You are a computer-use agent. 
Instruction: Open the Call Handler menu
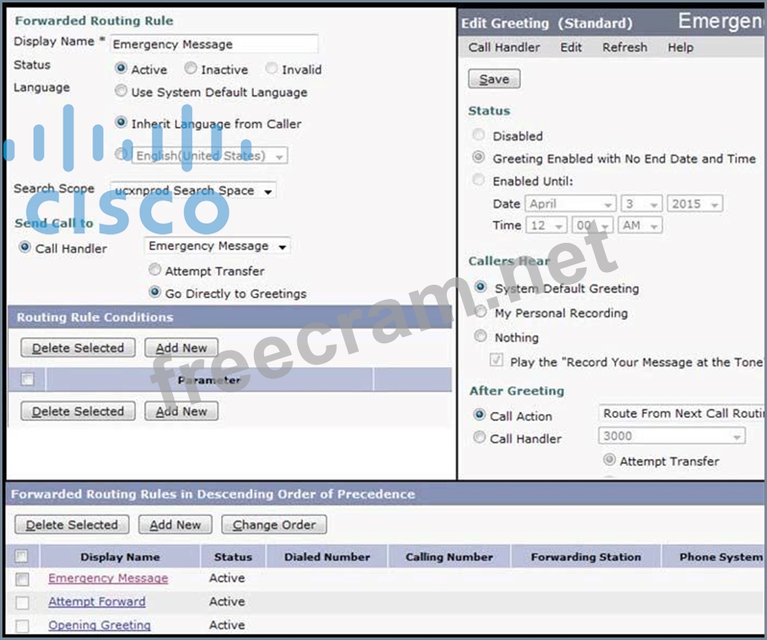tap(504, 47)
